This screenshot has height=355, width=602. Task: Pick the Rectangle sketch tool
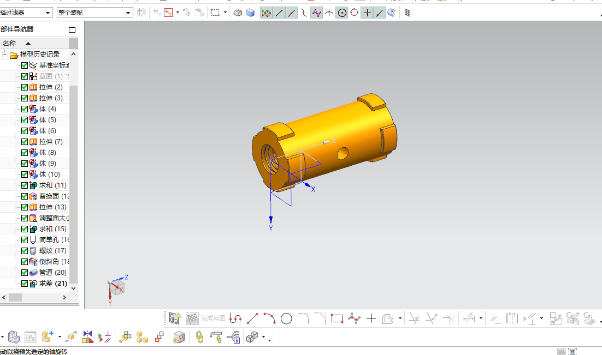pyautogui.click(x=337, y=318)
